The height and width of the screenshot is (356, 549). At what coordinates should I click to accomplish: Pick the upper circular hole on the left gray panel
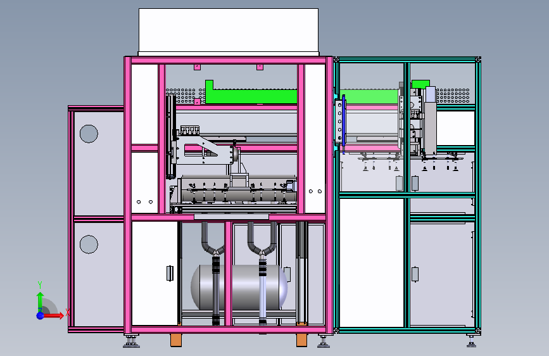89,134
